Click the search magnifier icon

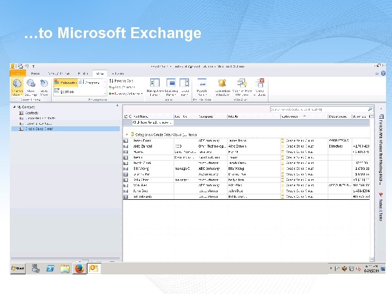tap(370, 109)
